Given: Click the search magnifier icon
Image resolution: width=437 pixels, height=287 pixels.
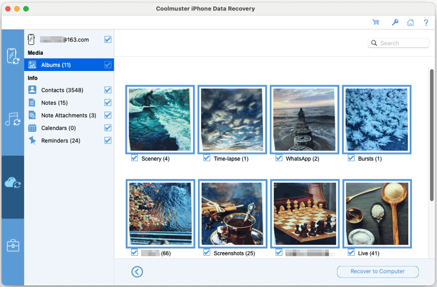Looking at the screenshot, I should pyautogui.click(x=374, y=43).
